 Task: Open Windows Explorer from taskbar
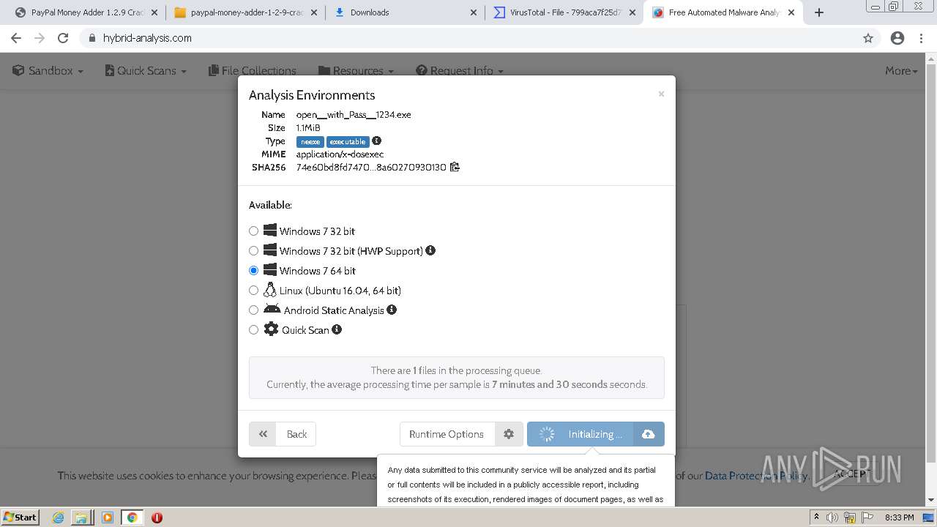[x=81, y=517]
